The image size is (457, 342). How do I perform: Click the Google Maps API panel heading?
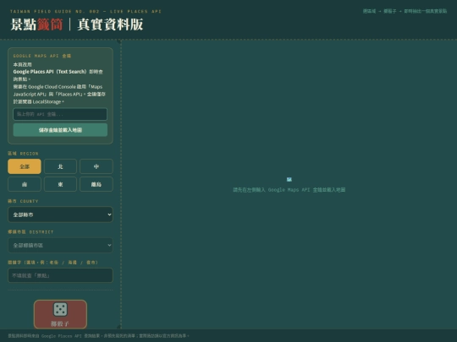click(42, 56)
